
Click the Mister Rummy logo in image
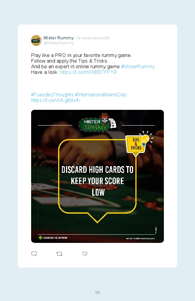click(97, 123)
